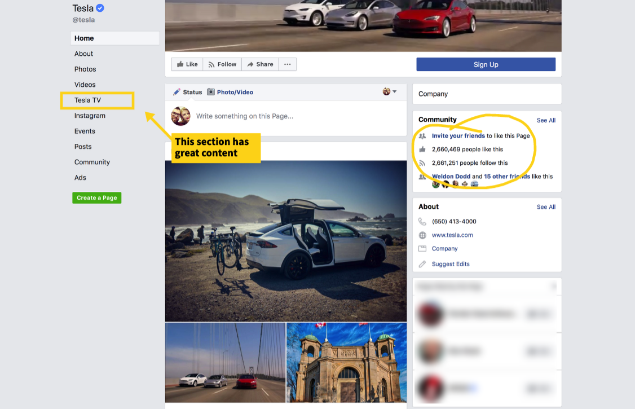Click the green Create a Page button
This screenshot has width=635, height=409.
[x=97, y=197]
